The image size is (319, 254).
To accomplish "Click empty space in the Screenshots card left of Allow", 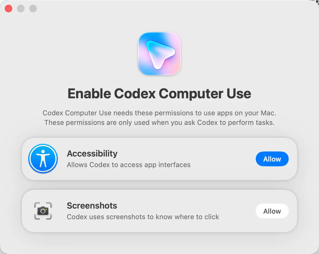I will pos(237,211).
